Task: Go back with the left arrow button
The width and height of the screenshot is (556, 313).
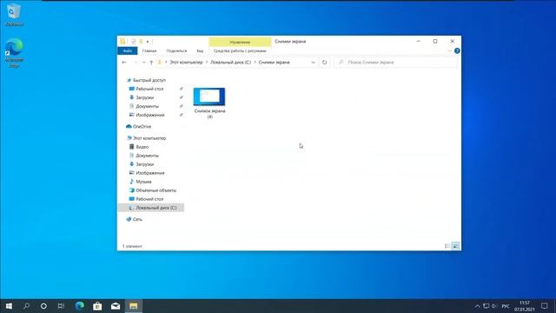Action: [124, 62]
